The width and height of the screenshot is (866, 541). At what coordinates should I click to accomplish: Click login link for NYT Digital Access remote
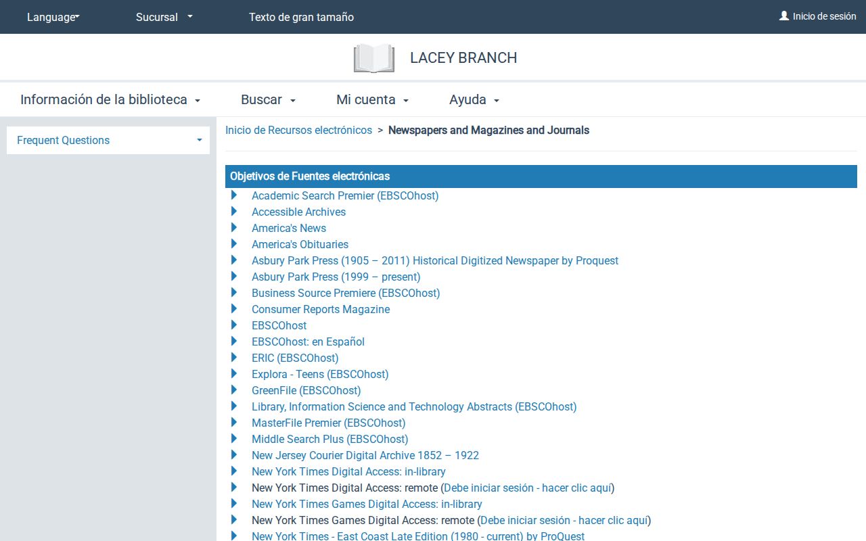pos(528,488)
